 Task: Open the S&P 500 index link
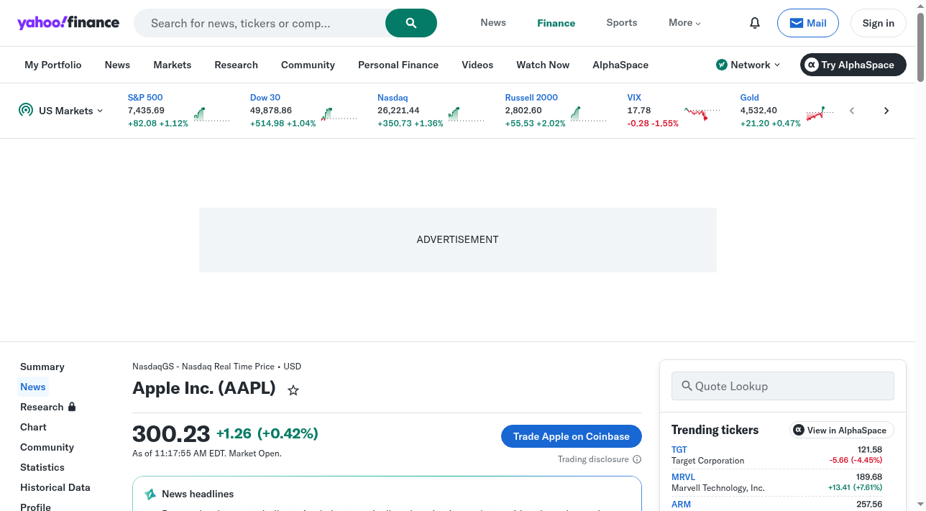(x=145, y=97)
